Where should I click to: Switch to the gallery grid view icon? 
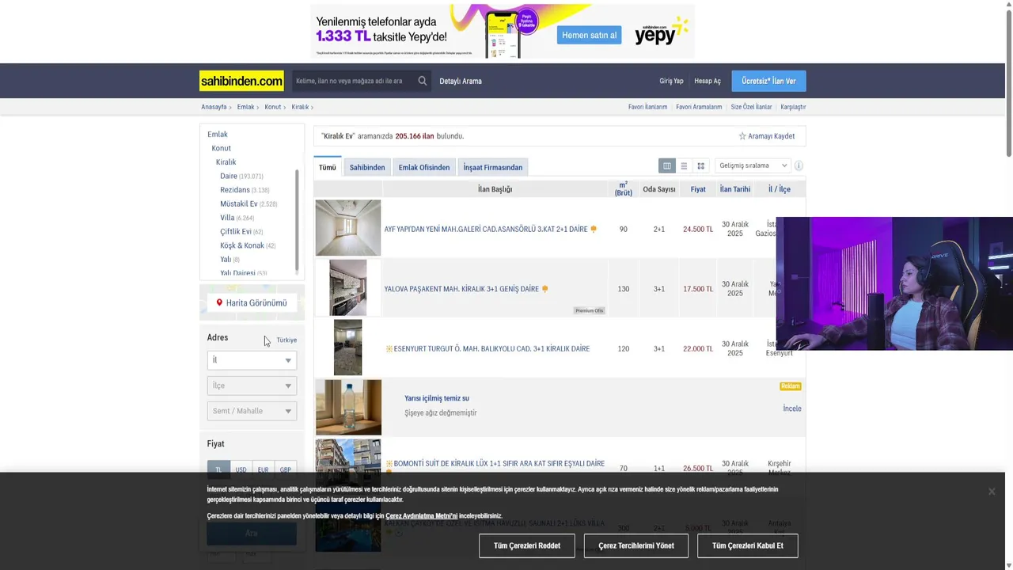[700, 165]
